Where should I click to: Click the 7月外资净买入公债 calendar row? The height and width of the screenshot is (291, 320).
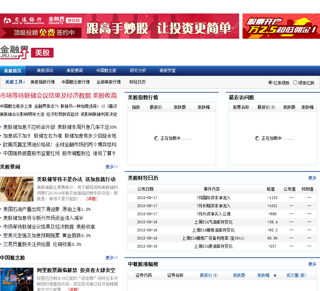(x=222, y=214)
